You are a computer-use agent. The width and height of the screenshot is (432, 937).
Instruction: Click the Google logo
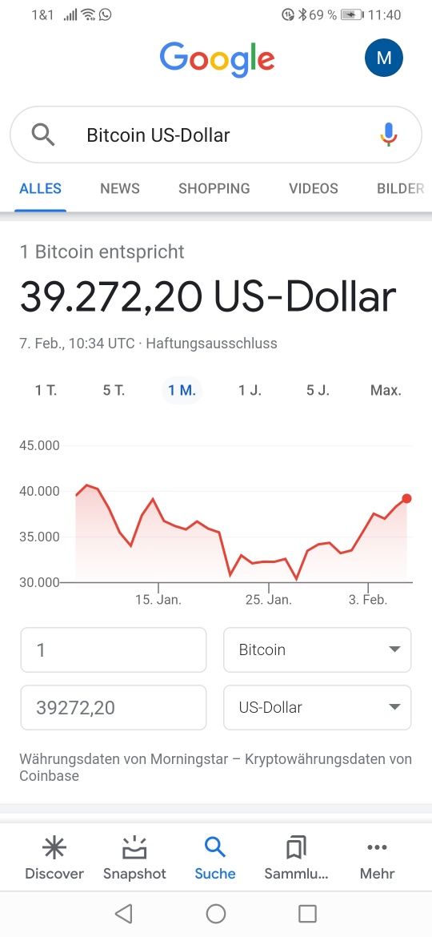(x=217, y=60)
